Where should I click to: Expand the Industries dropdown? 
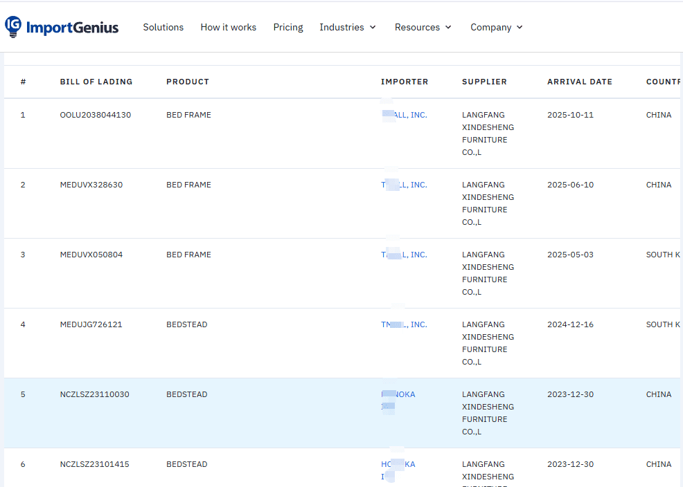(347, 28)
